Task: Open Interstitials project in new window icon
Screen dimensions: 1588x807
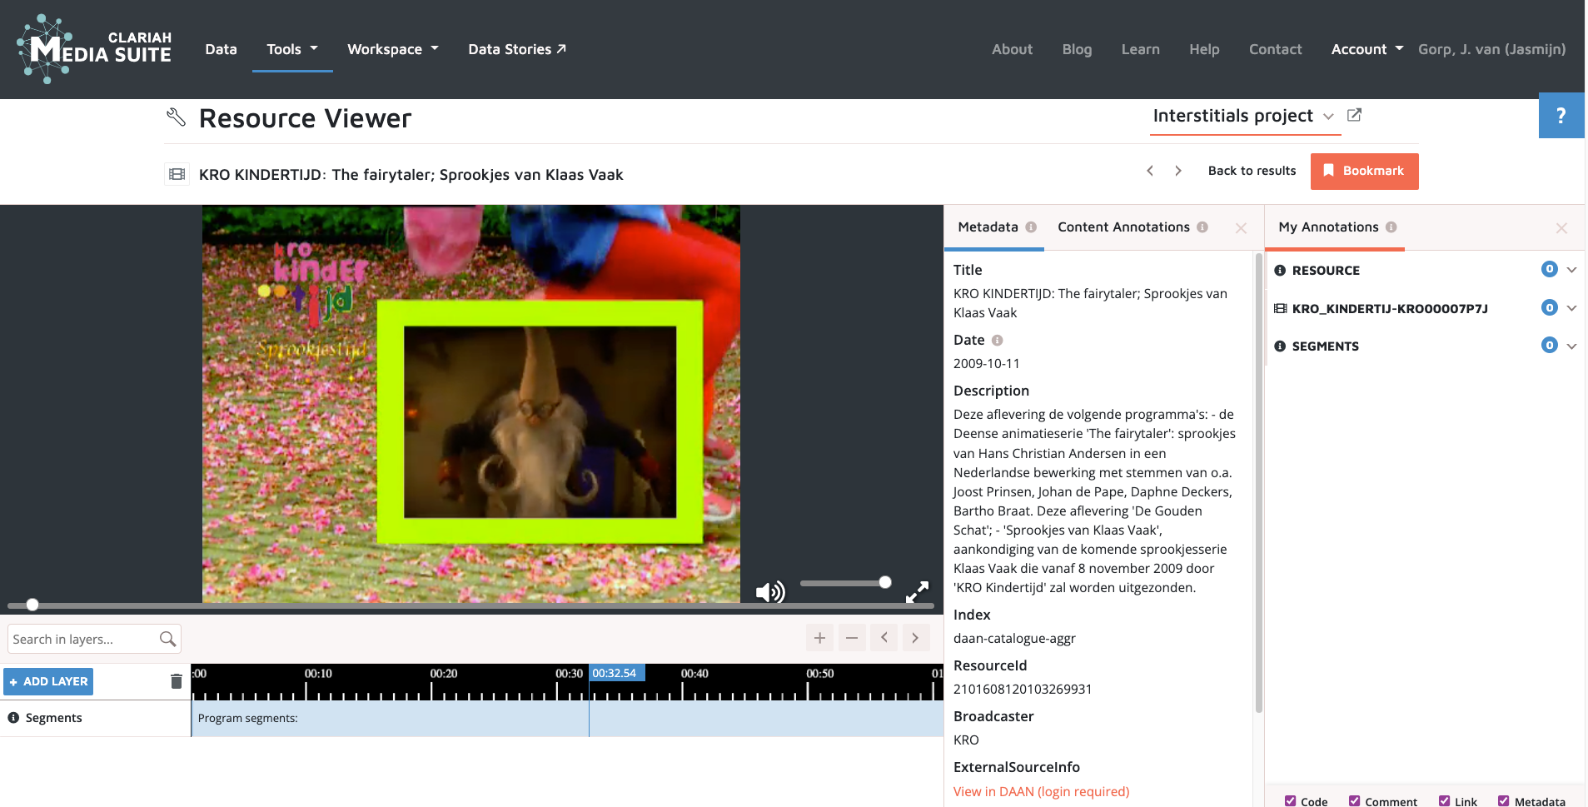Action: (1354, 115)
